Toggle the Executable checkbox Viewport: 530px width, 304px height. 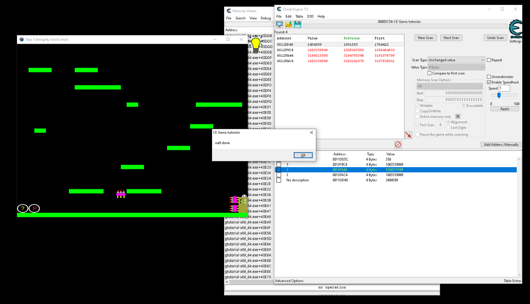(x=464, y=106)
